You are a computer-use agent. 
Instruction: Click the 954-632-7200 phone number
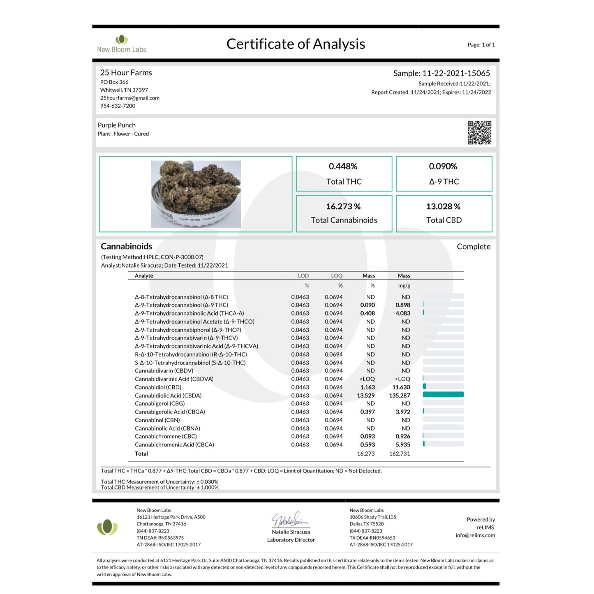pos(118,106)
